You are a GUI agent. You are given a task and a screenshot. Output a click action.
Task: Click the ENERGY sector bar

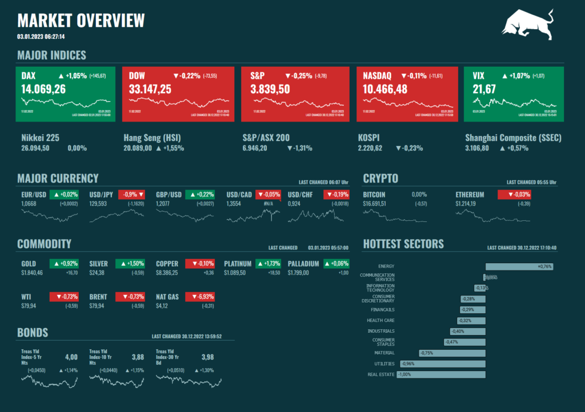coord(519,266)
